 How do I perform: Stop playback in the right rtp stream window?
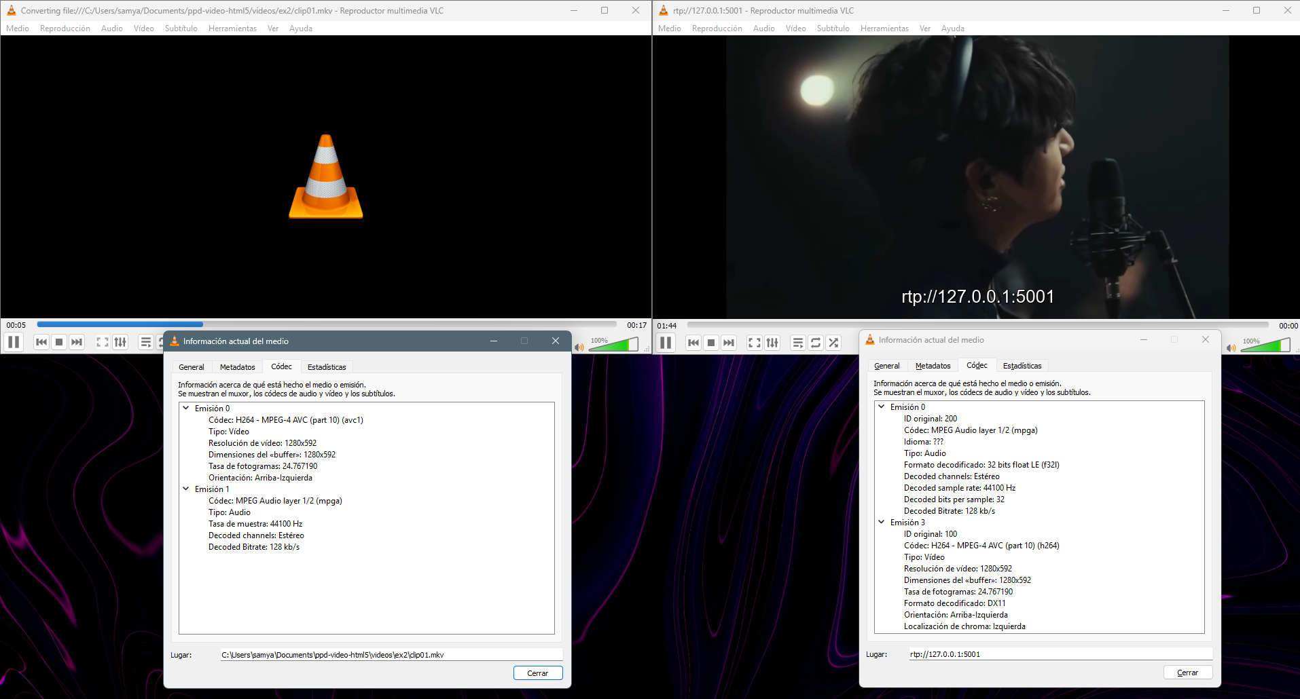coord(711,343)
